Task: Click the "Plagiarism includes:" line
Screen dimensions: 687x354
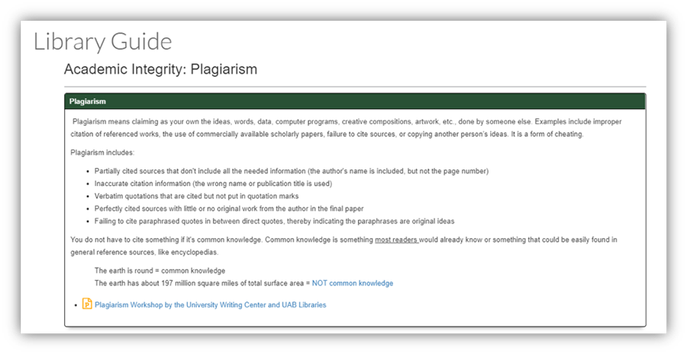Action: tap(102, 153)
